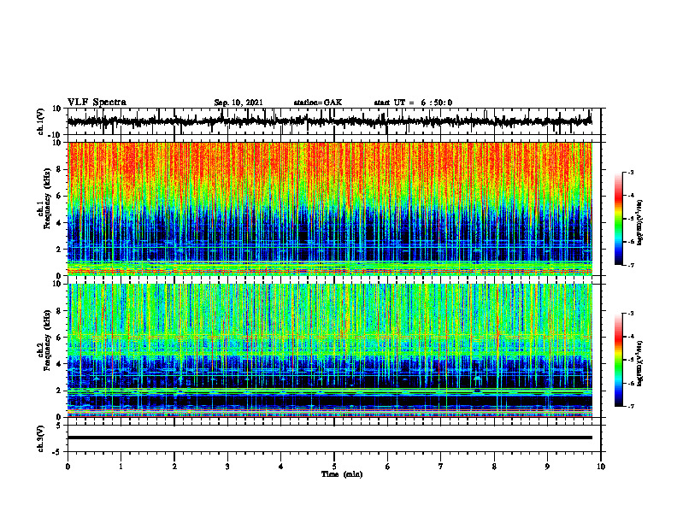This screenshot has width=677, height=523.
Task: Click the ch.3 flat black trace
Action: pos(329,438)
